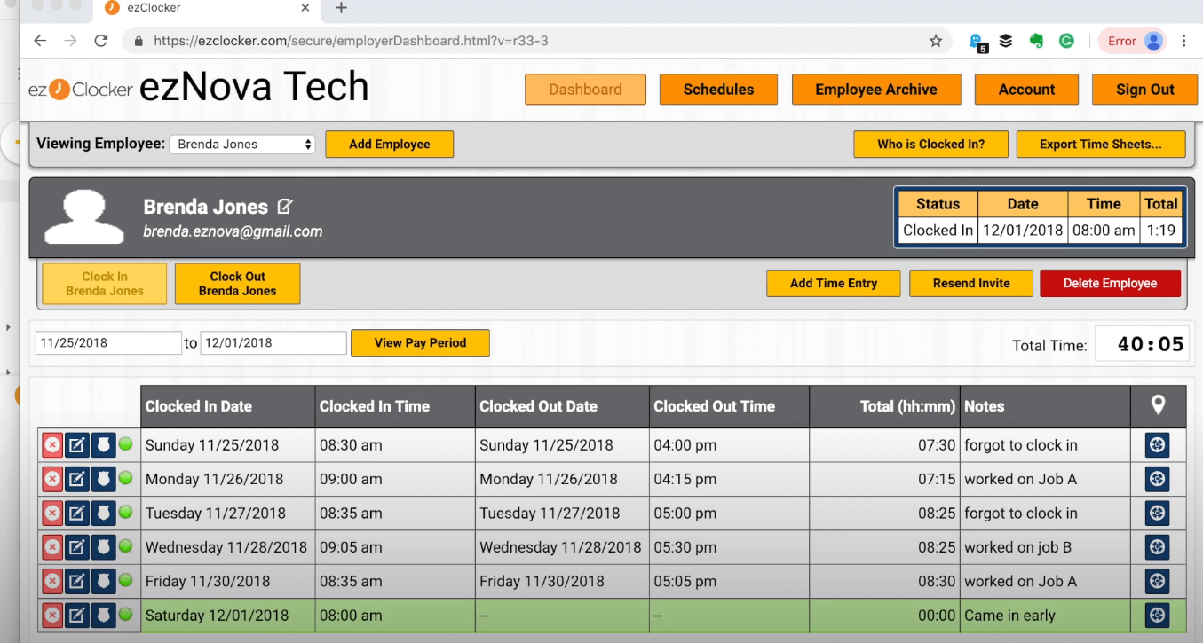Delete the Saturday 12/01/2018 time entry
Screen dimensions: 1203x643
(52, 615)
